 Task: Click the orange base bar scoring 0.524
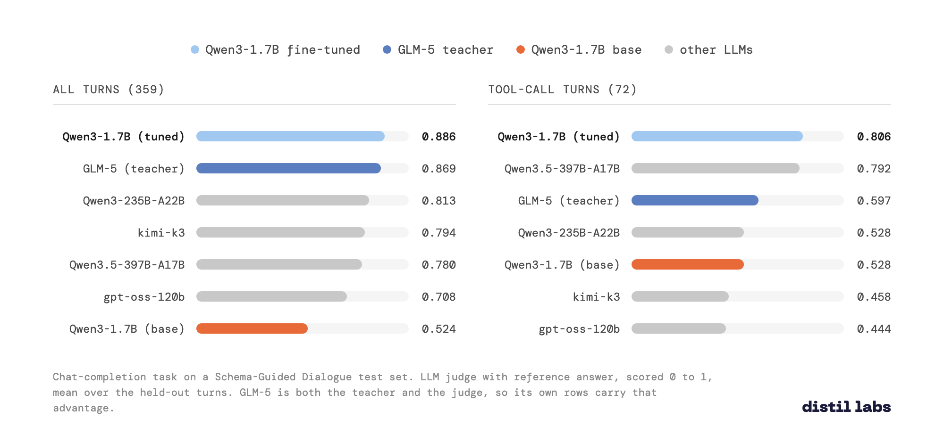[252, 328]
